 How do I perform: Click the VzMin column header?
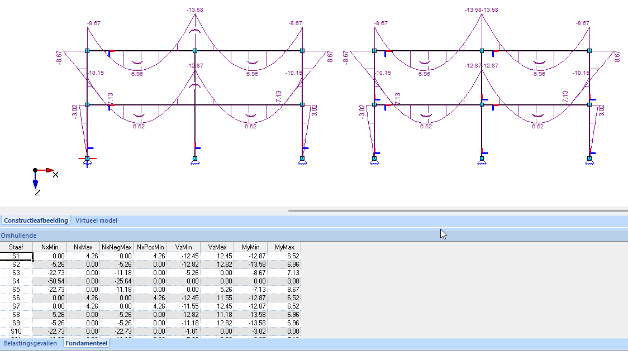[184, 247]
